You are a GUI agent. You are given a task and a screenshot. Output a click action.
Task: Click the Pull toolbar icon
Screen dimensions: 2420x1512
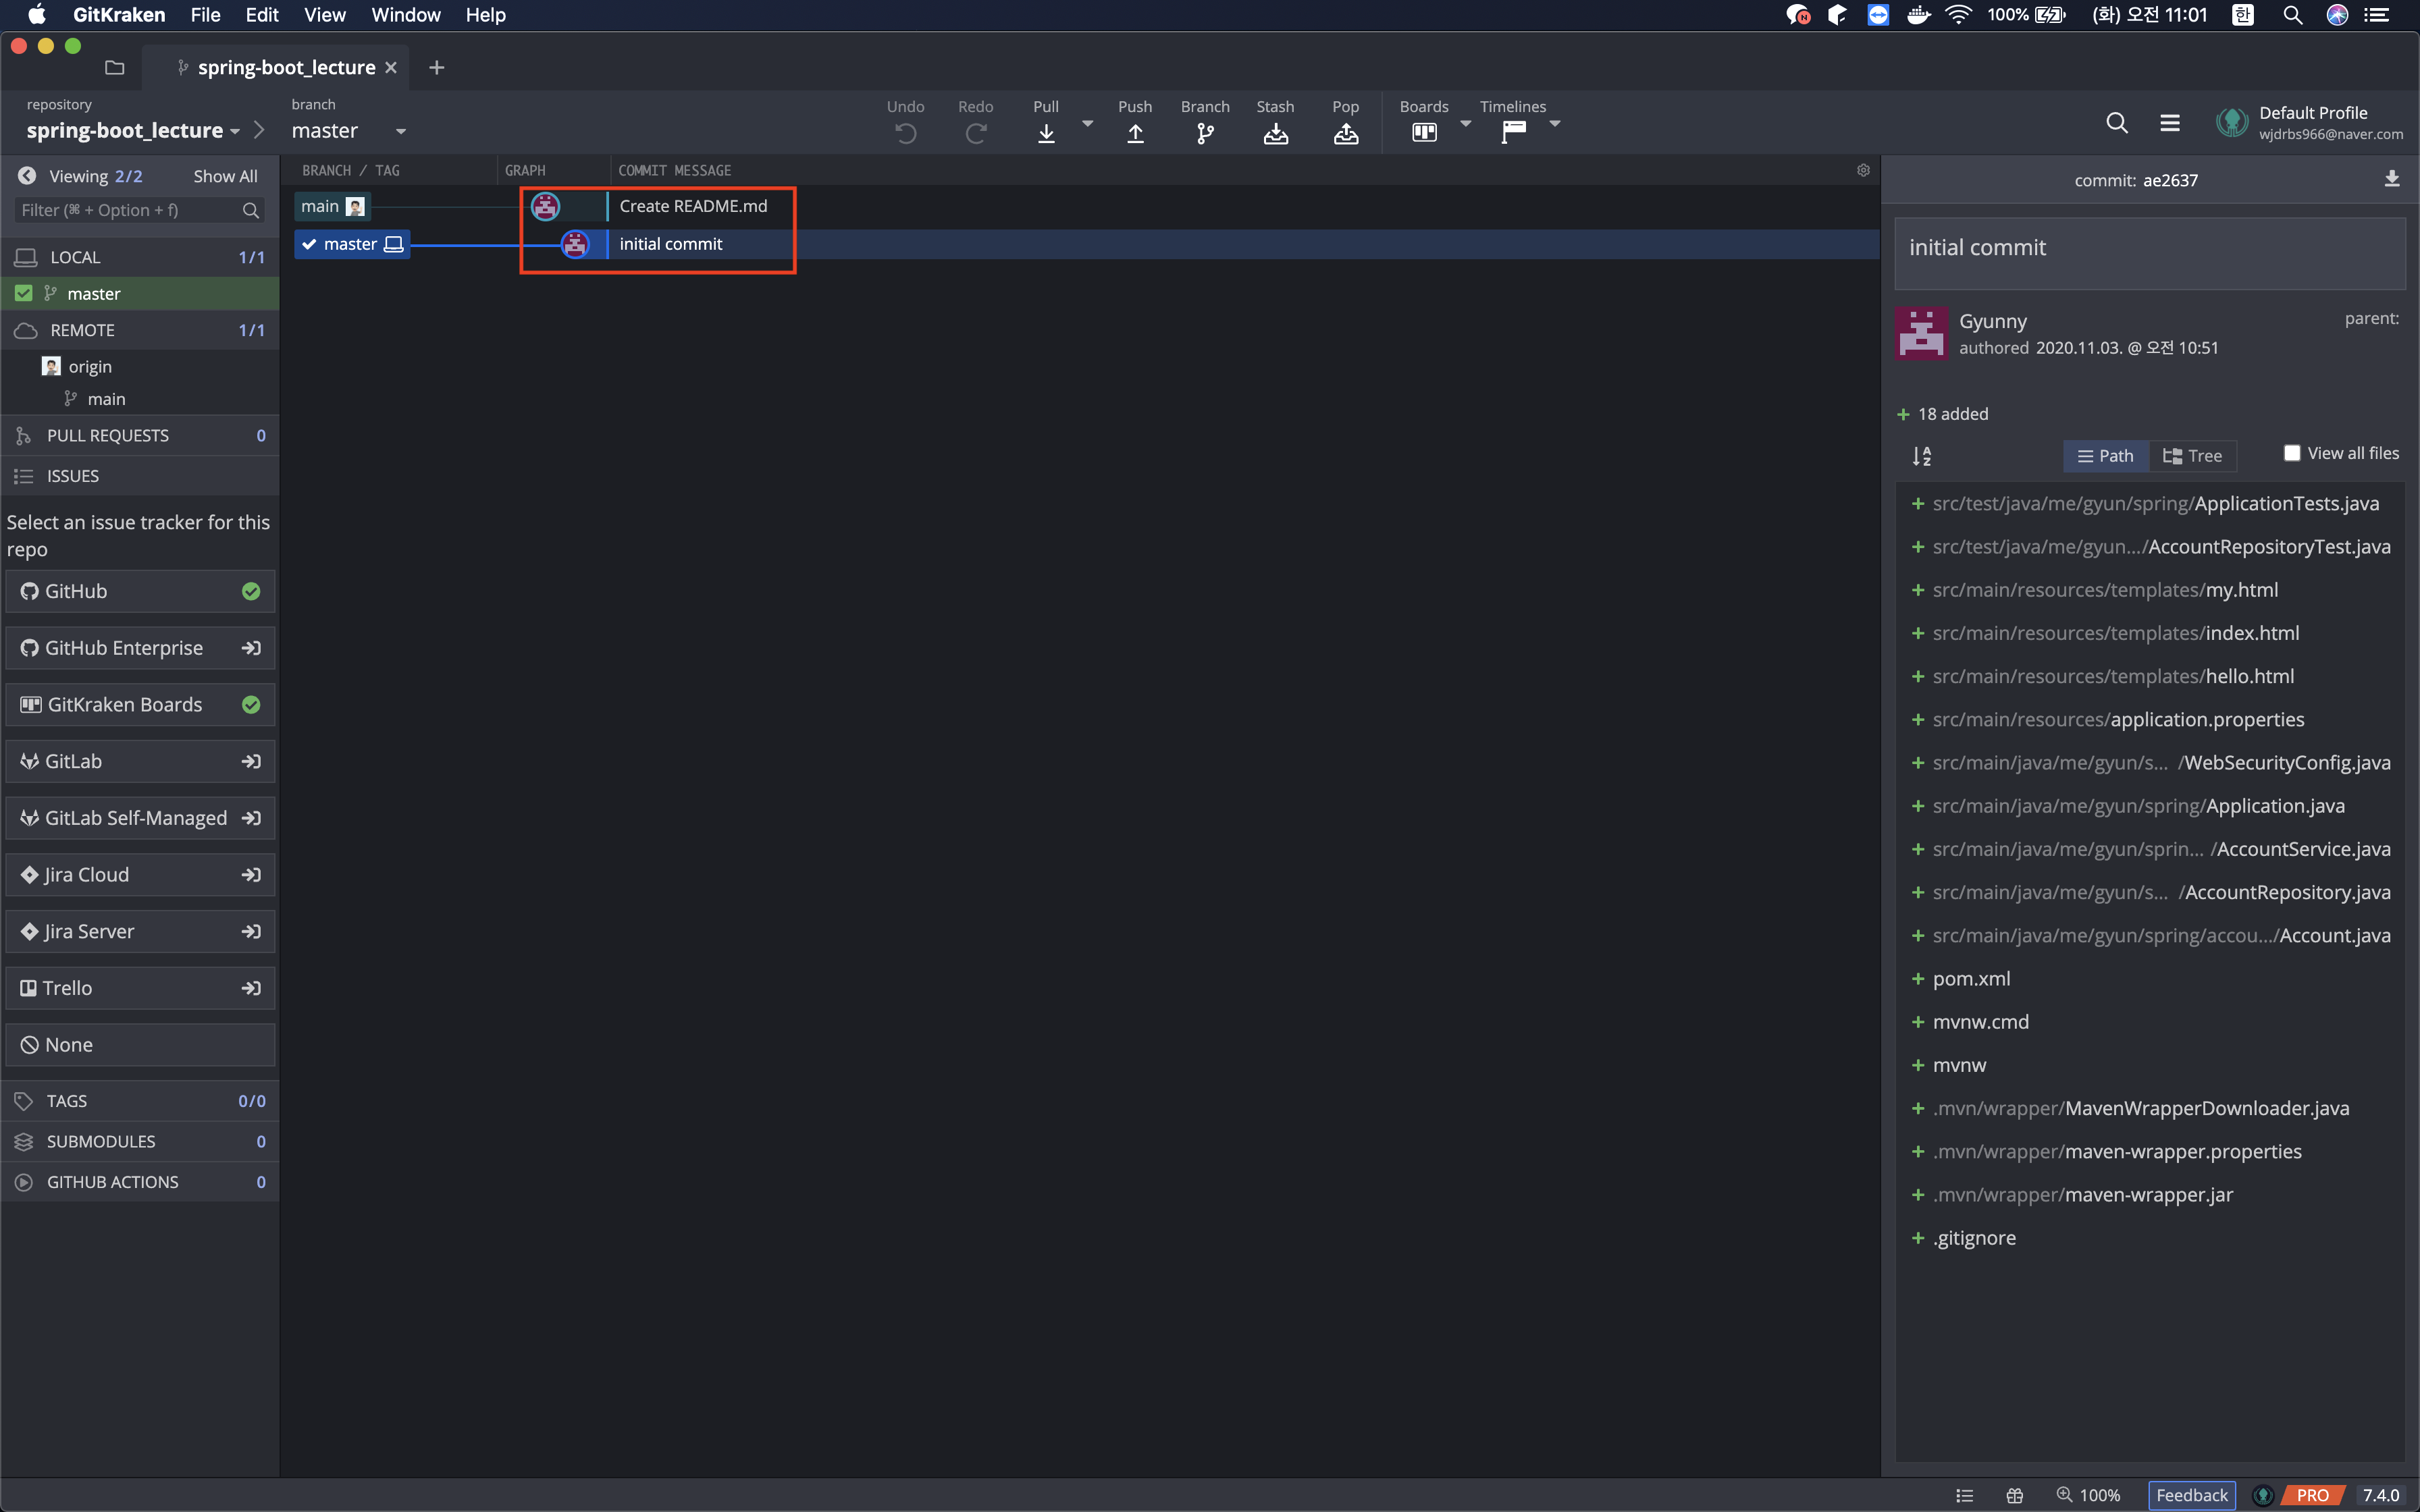point(1045,133)
